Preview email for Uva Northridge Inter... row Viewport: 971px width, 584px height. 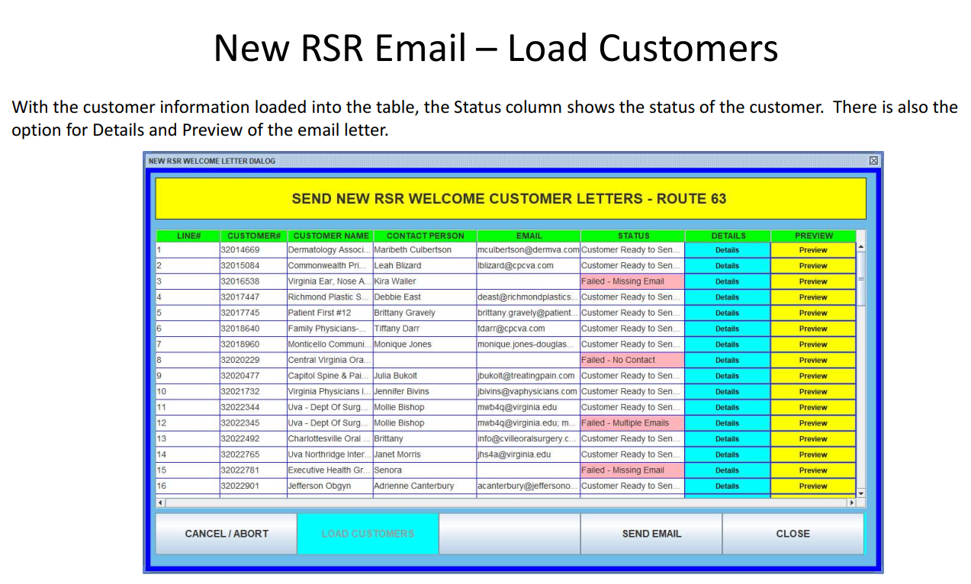pyautogui.click(x=813, y=454)
